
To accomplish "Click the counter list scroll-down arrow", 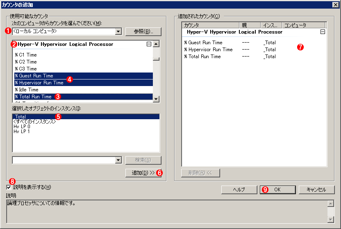I will [x=156, y=99].
